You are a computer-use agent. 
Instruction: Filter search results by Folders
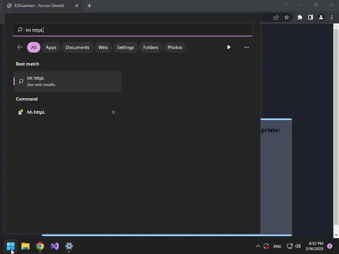pos(151,47)
